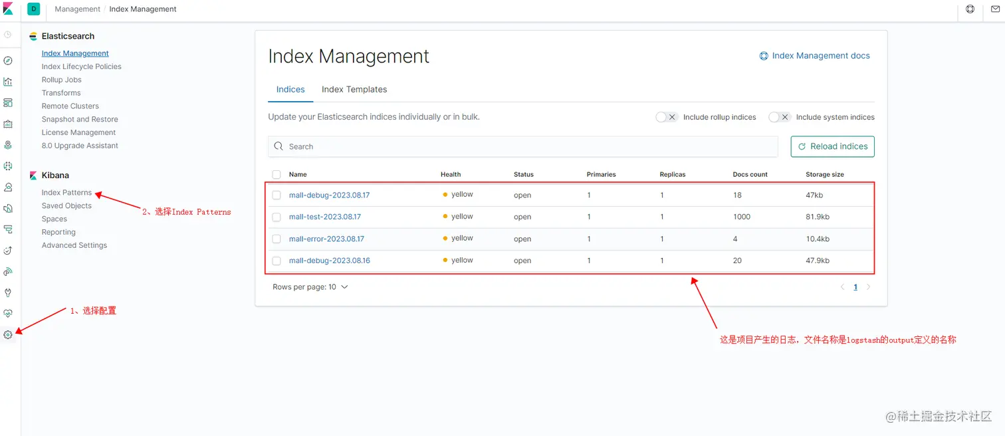The image size is (1005, 436).
Task: Open Maps icon in sidebar
Action: [x=8, y=145]
